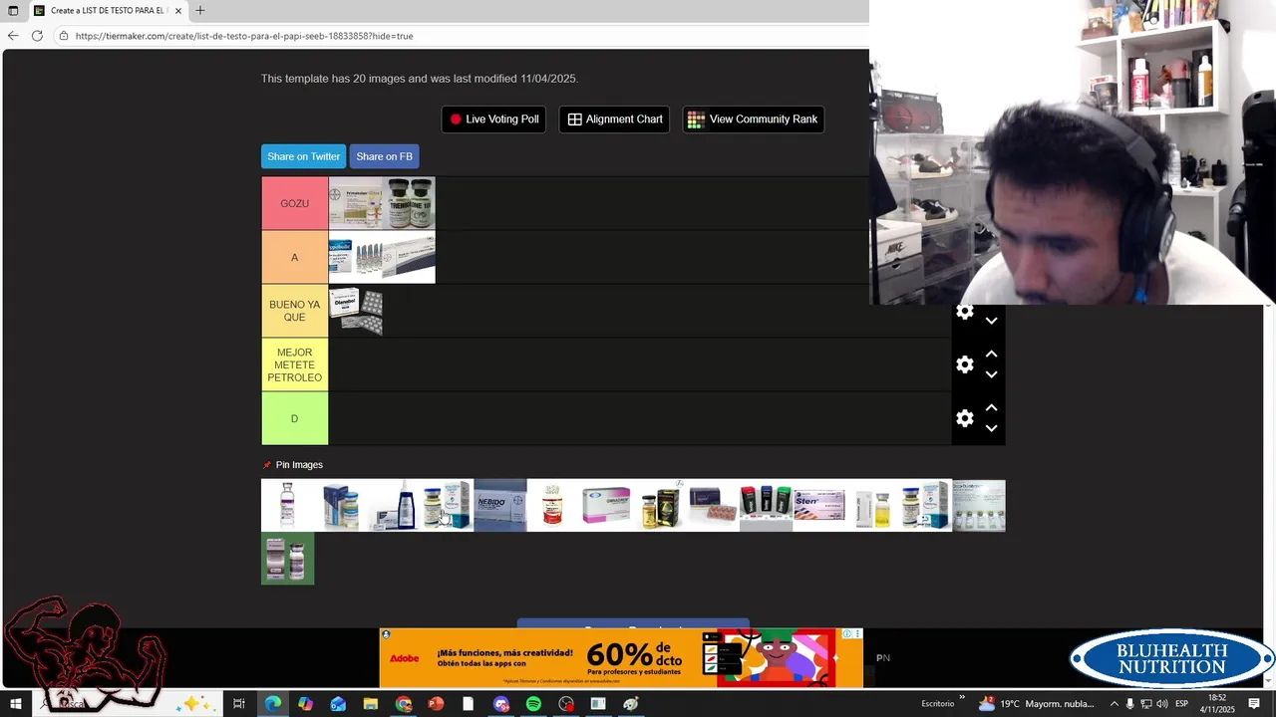Click the microphone tray icon

coord(1129,704)
